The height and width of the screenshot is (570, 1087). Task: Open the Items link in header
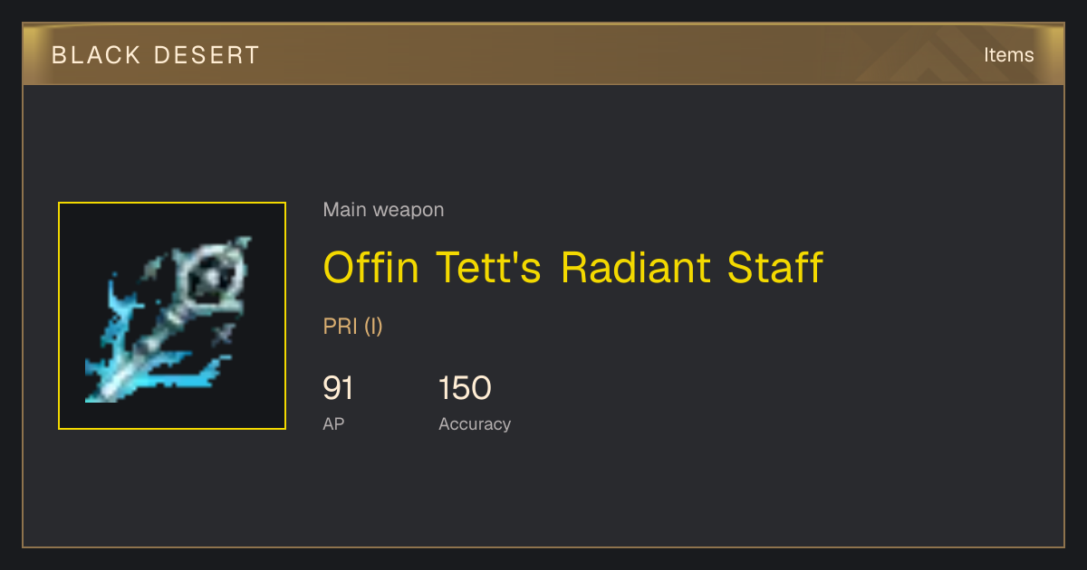pyautogui.click(x=1008, y=55)
